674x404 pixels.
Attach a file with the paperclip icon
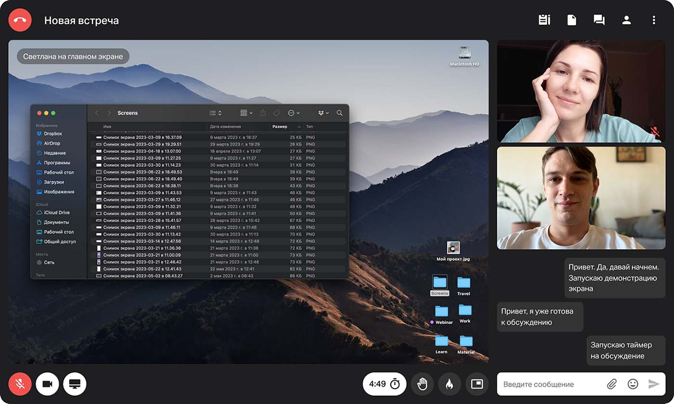point(611,384)
